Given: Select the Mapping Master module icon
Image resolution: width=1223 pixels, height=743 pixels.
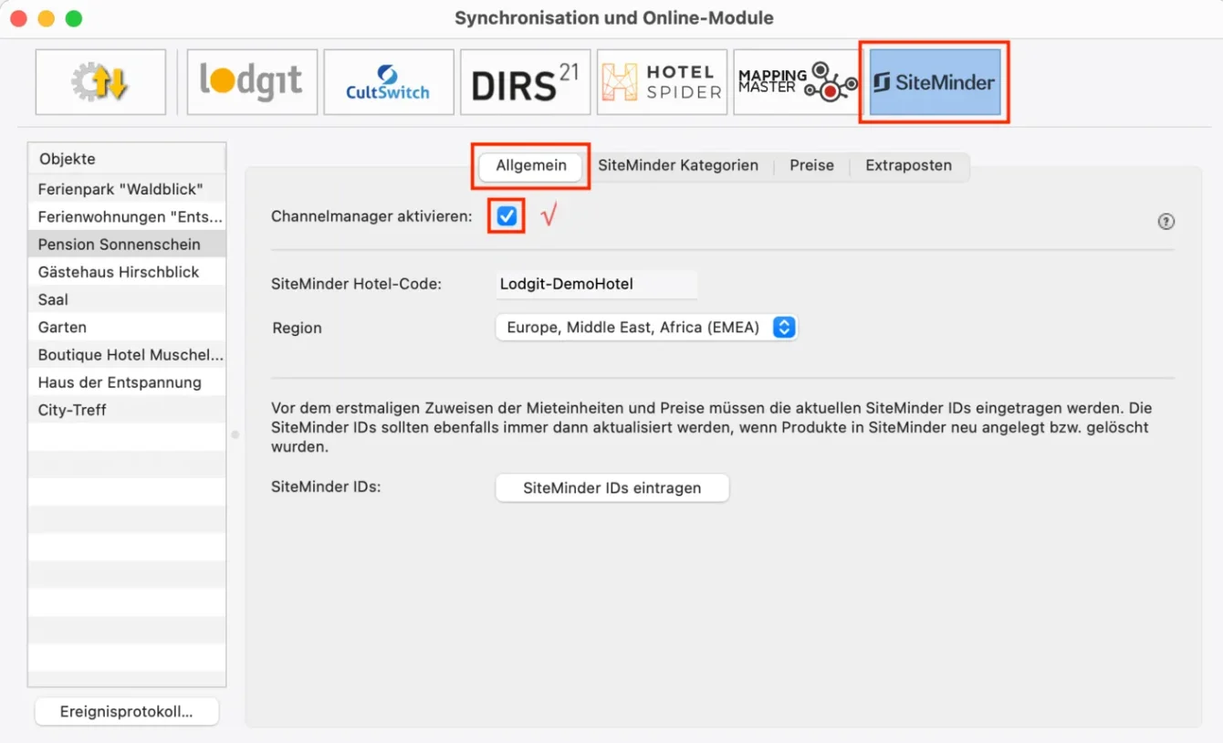Looking at the screenshot, I should (799, 82).
